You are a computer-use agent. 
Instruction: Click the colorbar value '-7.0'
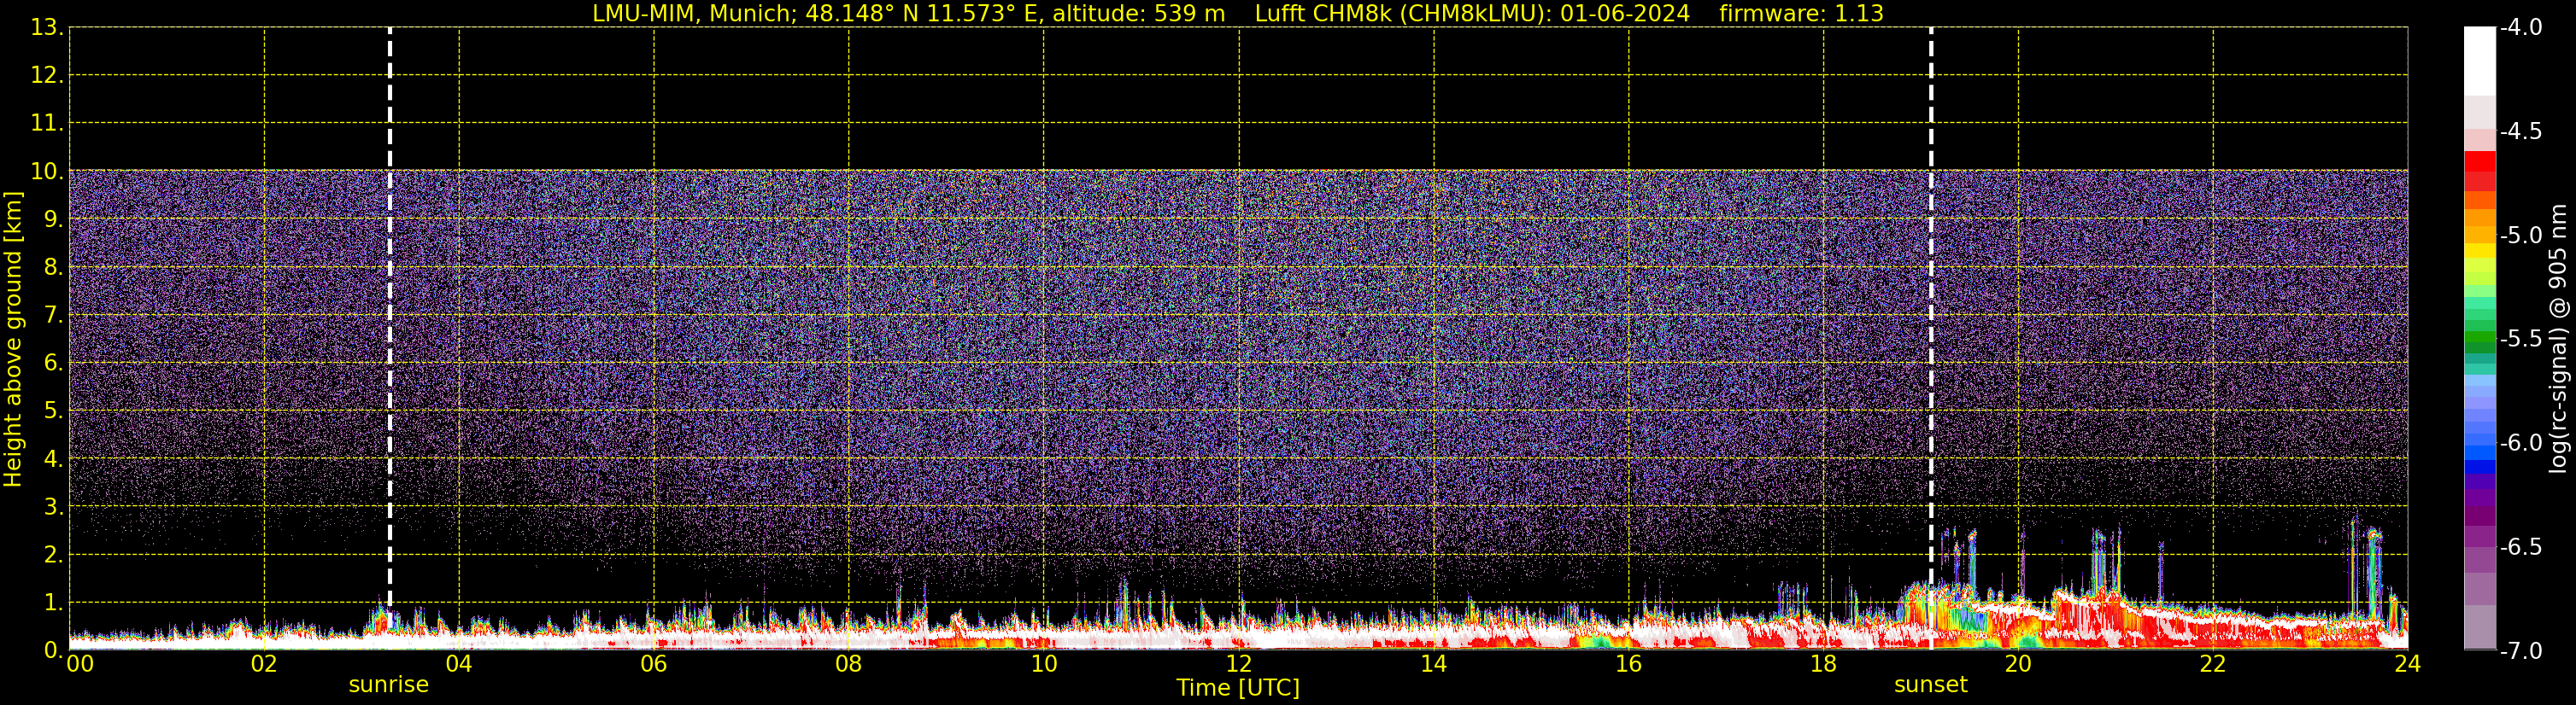point(2521,651)
